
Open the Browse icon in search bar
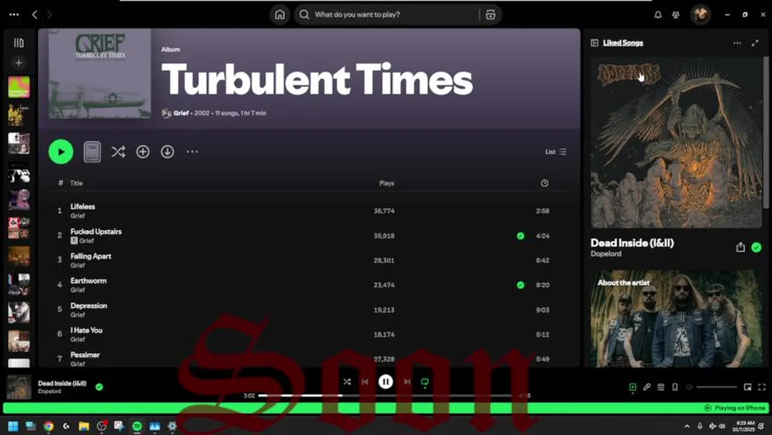tap(491, 14)
